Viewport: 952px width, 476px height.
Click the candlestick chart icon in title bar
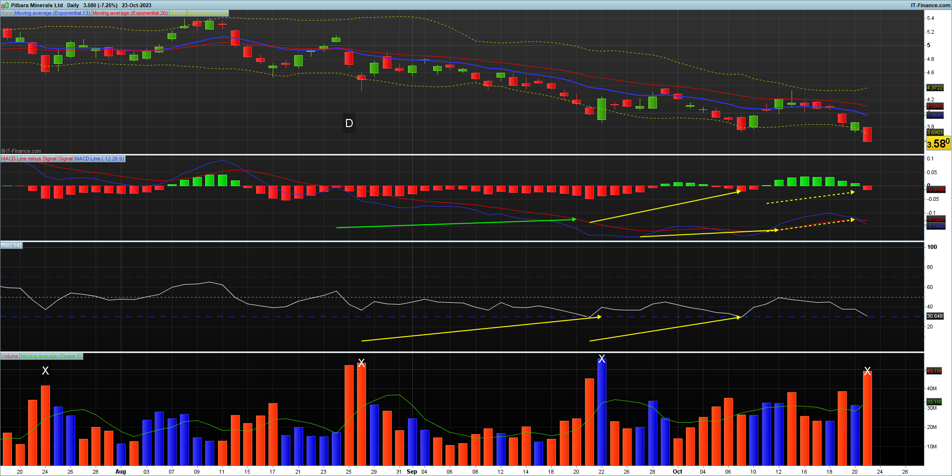tap(4, 5)
